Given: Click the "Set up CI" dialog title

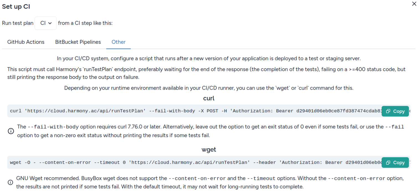Looking at the screenshot, I should point(16,7).
